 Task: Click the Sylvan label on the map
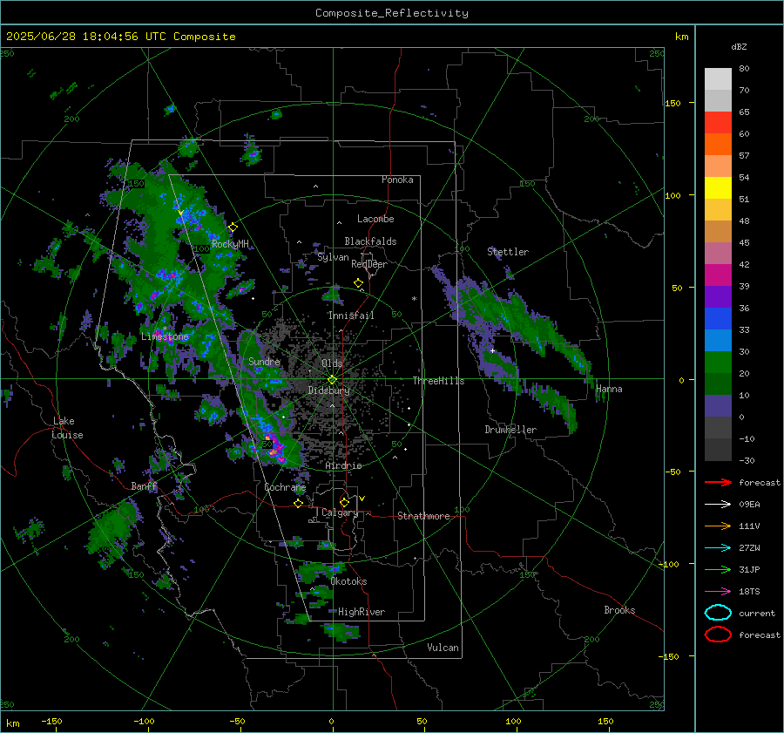pos(333,257)
